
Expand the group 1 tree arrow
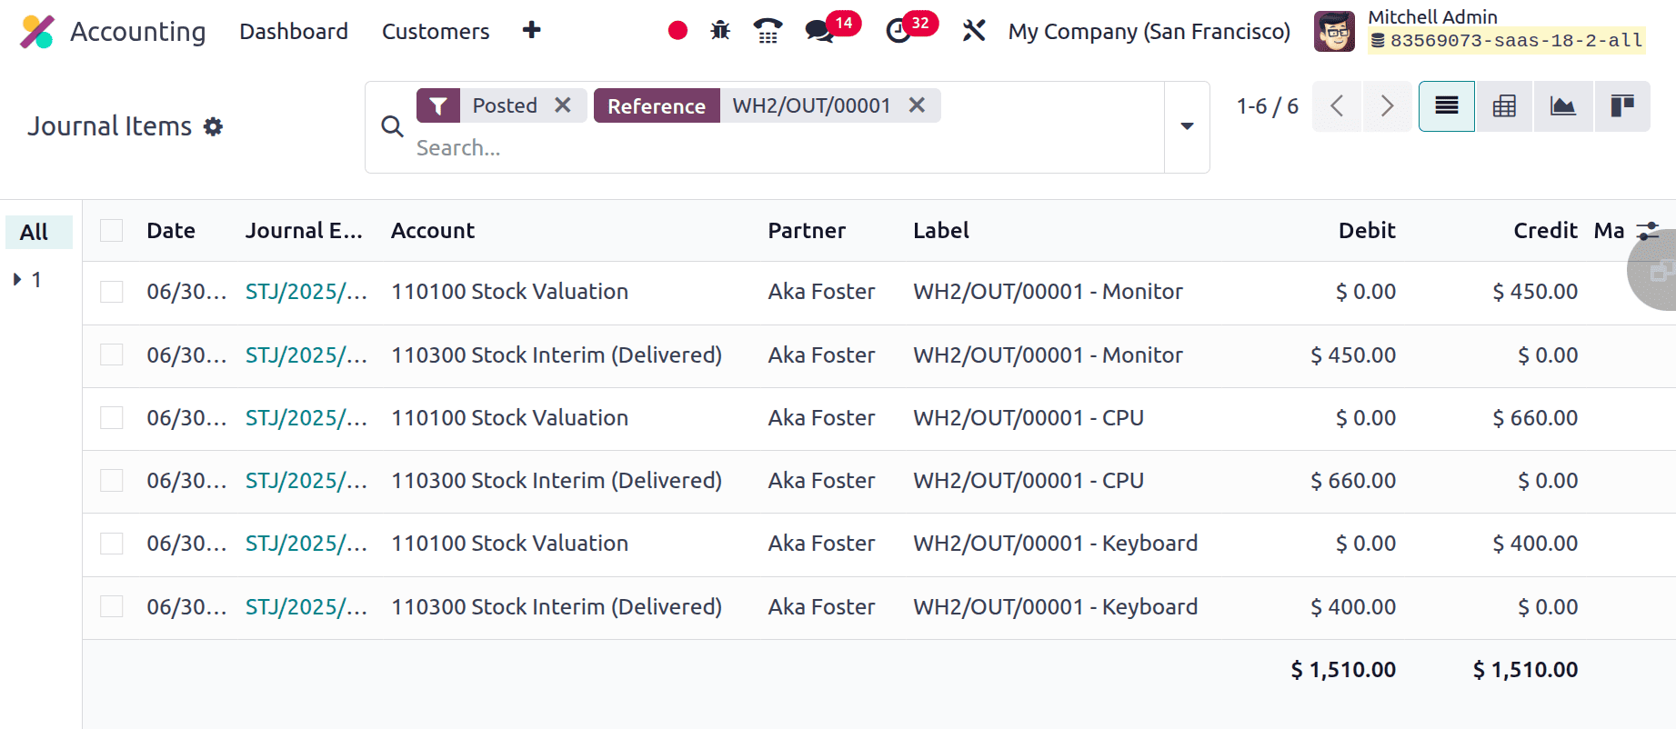(x=16, y=279)
